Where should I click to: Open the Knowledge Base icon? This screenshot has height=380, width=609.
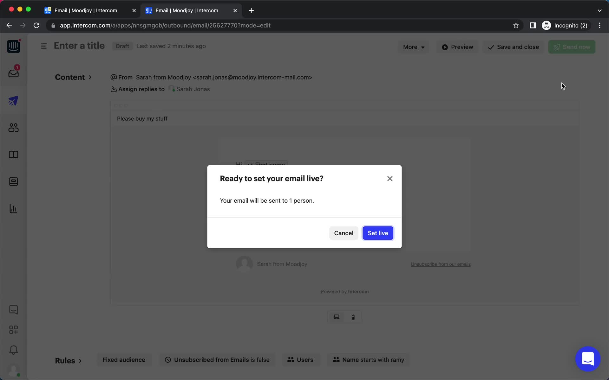[x=13, y=155]
